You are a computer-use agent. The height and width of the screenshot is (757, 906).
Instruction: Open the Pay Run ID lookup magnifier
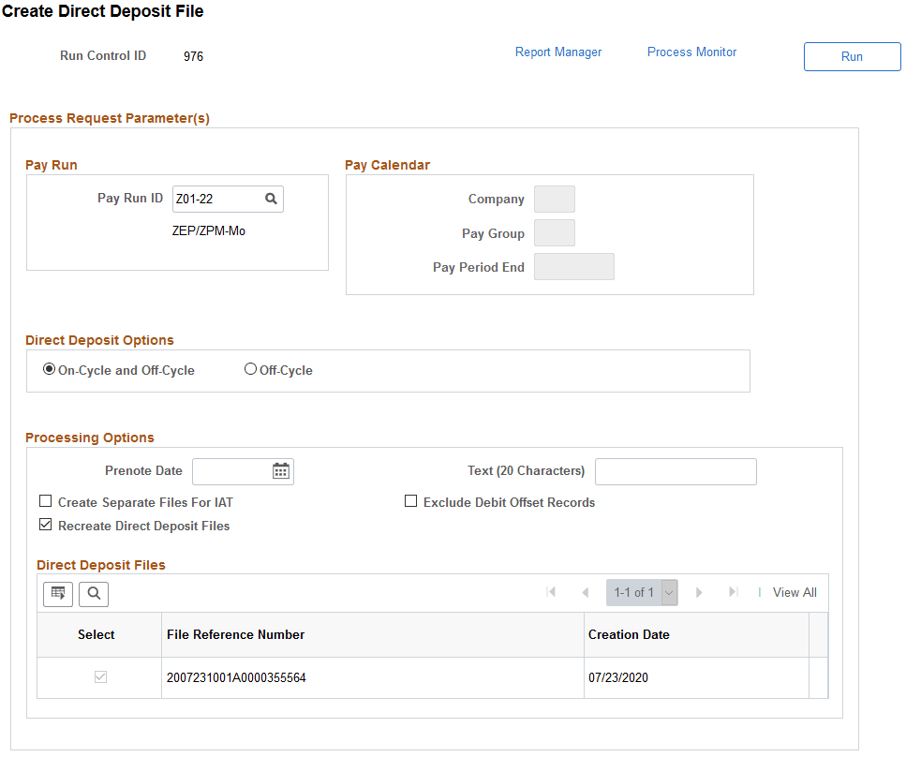coord(271,199)
